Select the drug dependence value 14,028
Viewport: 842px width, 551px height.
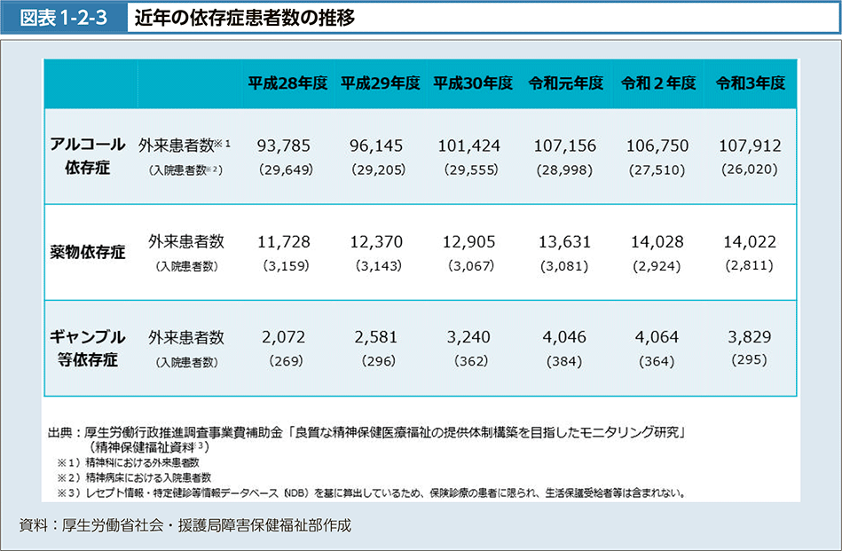[x=657, y=241]
